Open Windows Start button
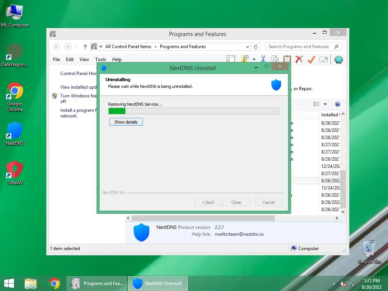The height and width of the screenshot is (291, 388). pos(9,283)
